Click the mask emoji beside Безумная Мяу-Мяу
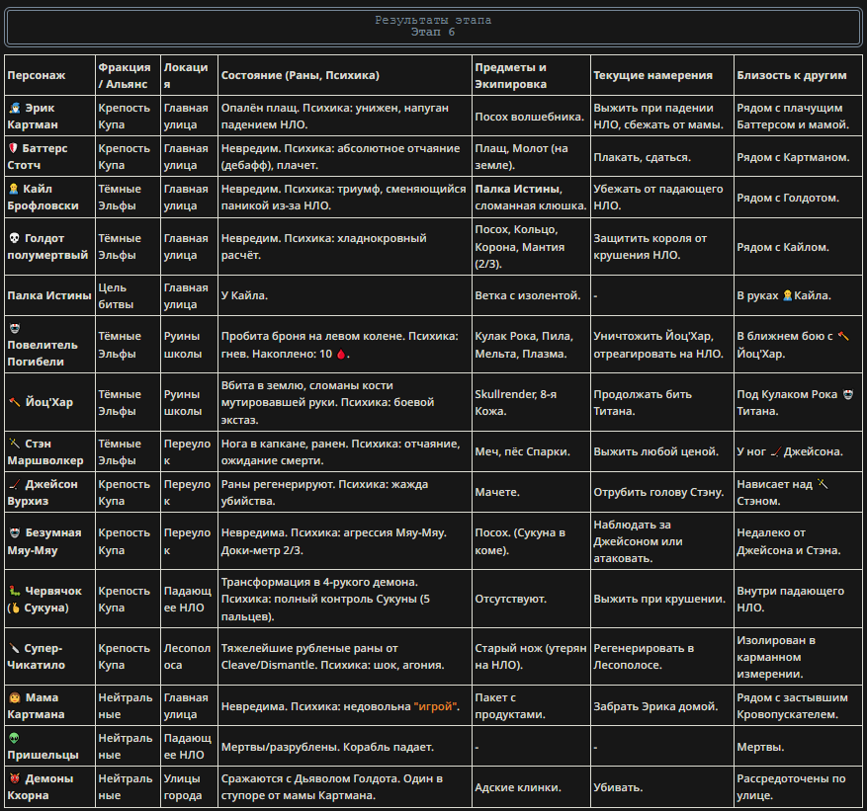 (15, 532)
